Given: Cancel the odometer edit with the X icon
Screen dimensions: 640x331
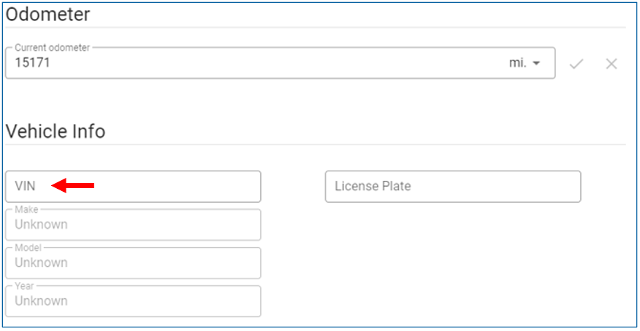Looking at the screenshot, I should (x=611, y=63).
